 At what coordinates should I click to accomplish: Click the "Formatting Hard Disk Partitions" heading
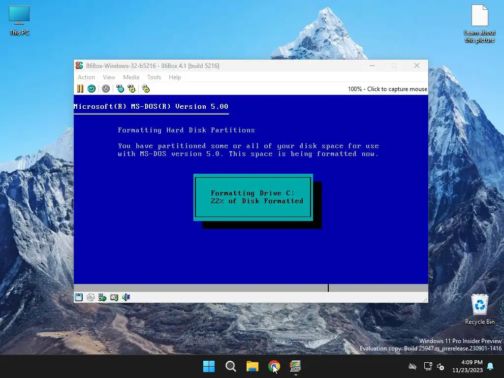tap(186, 130)
